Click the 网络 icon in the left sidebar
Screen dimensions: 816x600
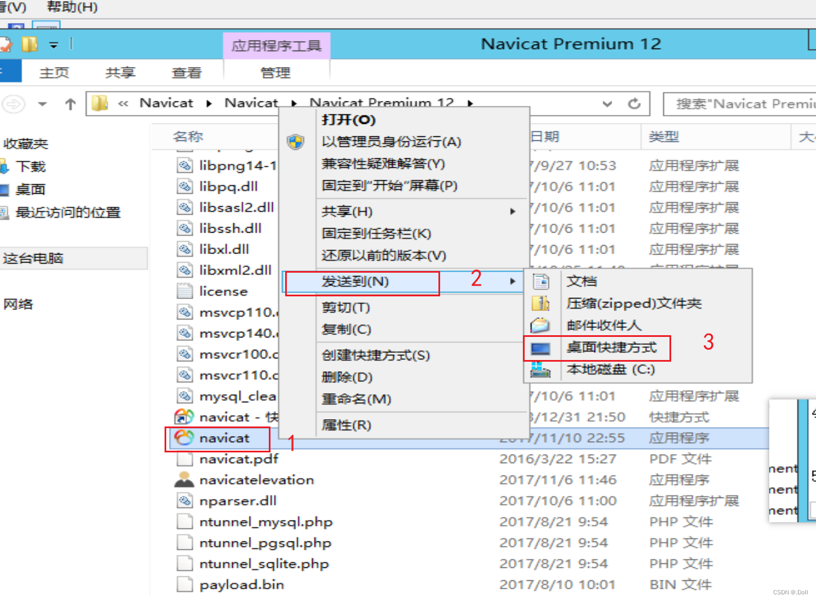click(x=18, y=304)
